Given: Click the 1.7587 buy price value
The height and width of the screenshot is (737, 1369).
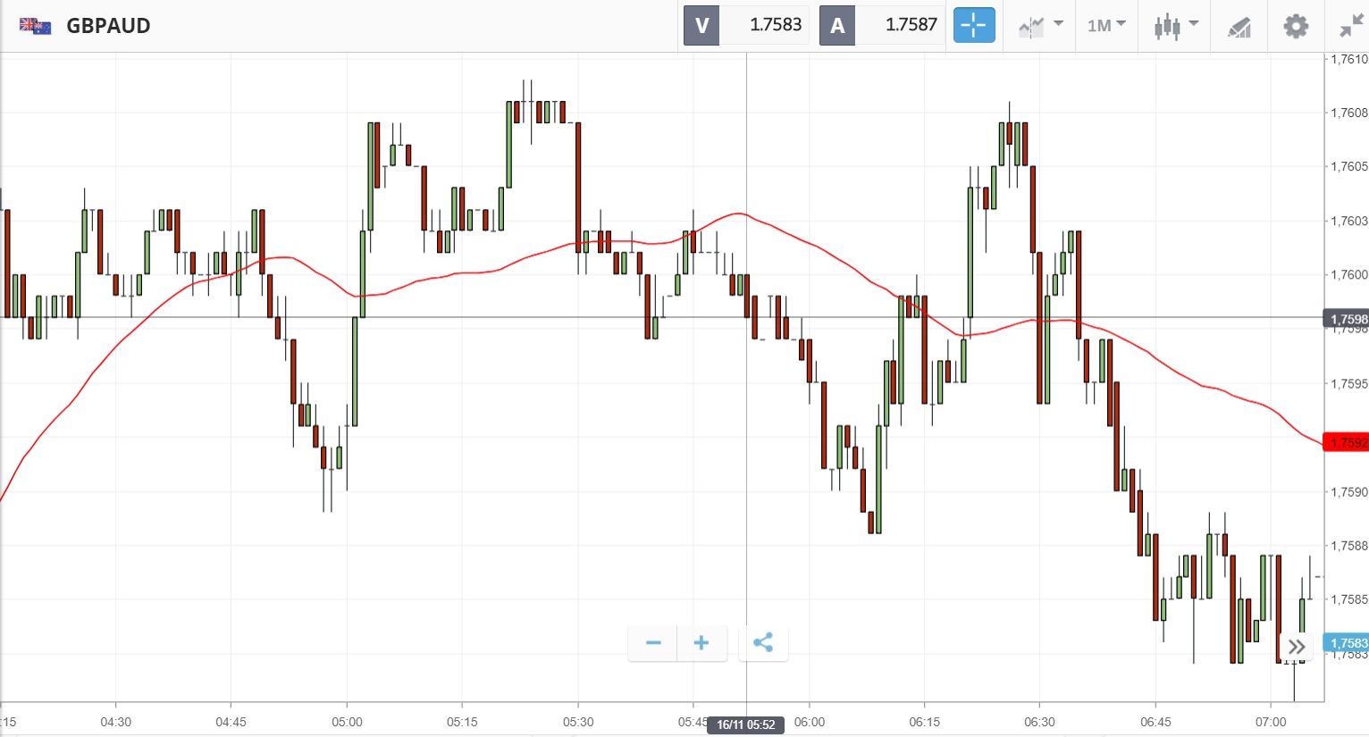Looking at the screenshot, I should (x=911, y=25).
